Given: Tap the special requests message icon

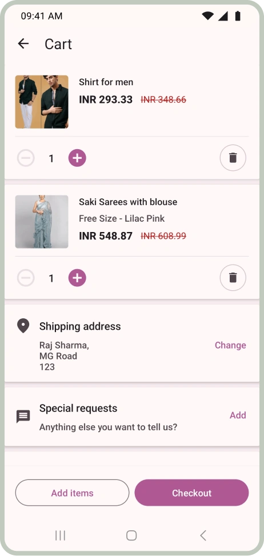Looking at the screenshot, I should pos(23,417).
